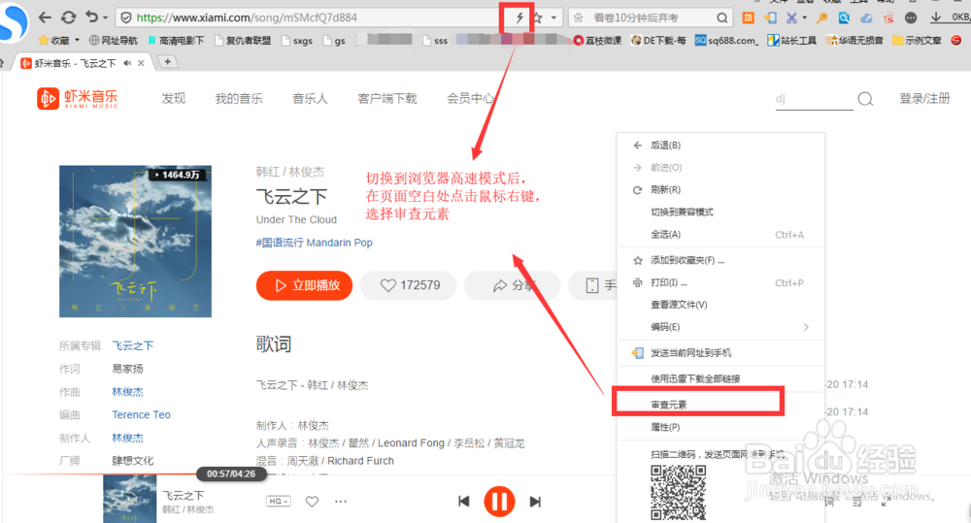Click the #国语流行 Mandarin Pop tag

(x=314, y=243)
